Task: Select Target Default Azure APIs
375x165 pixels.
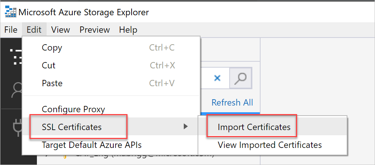Action: (92, 145)
